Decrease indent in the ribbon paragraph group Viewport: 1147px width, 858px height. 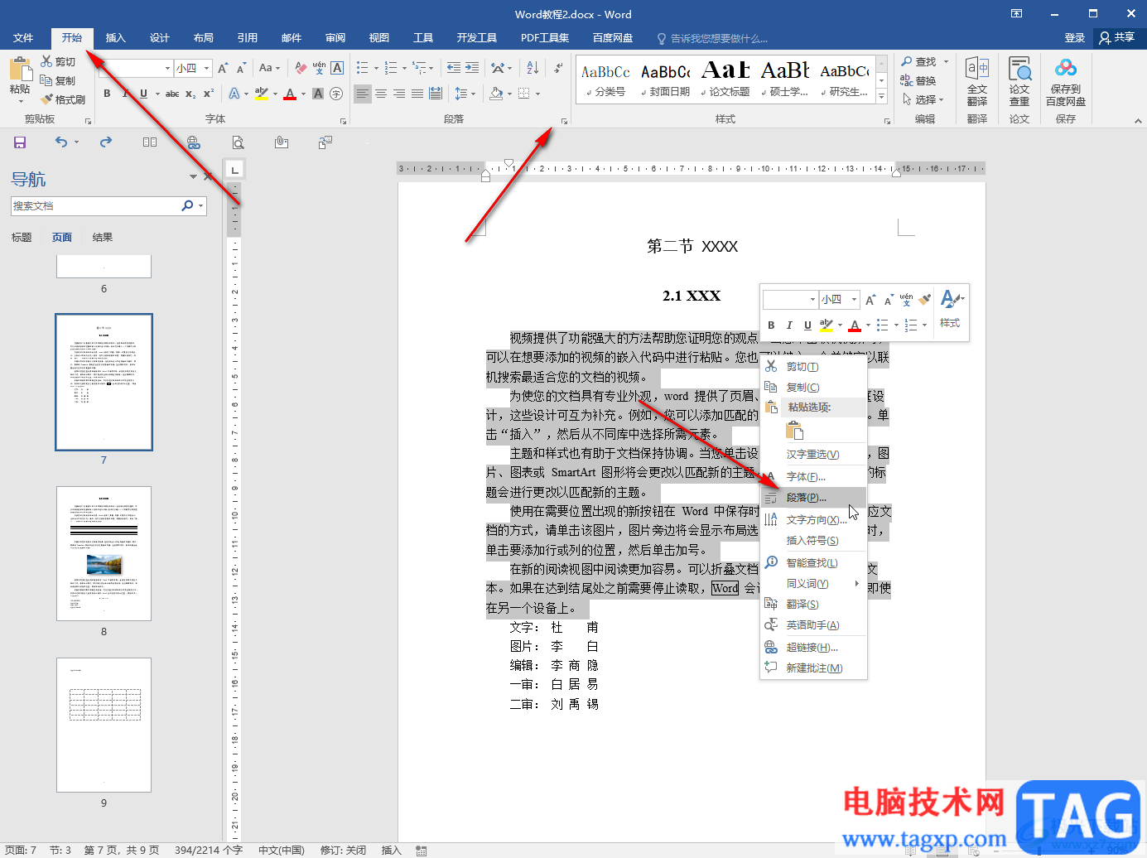click(454, 68)
